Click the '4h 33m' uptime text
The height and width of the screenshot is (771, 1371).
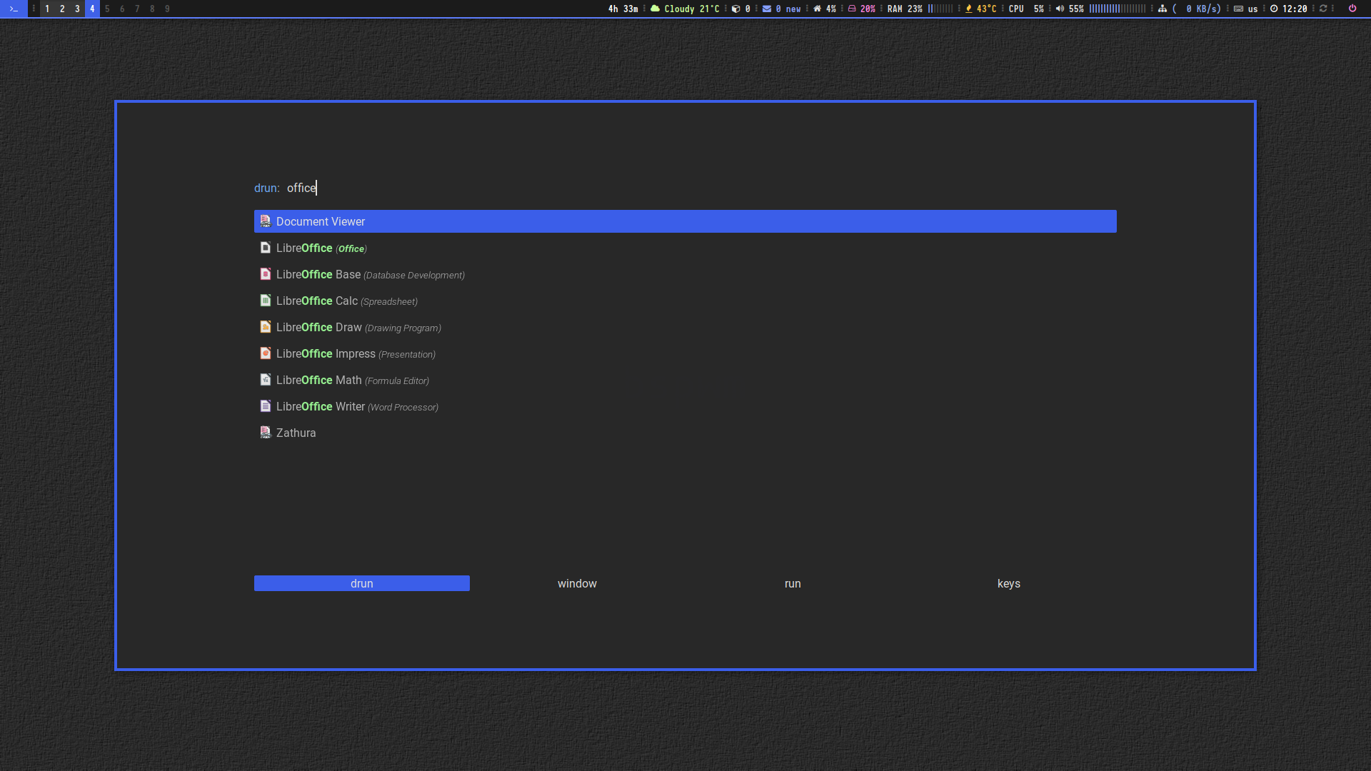(623, 9)
